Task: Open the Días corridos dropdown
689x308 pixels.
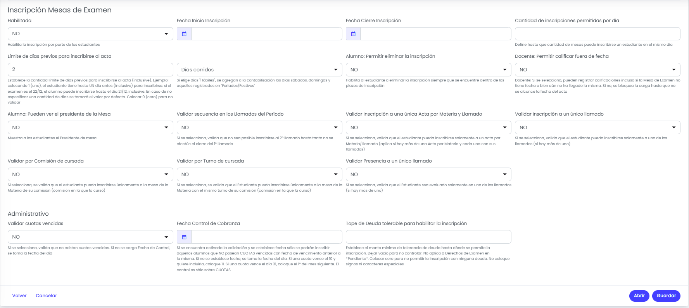Action: point(259,70)
